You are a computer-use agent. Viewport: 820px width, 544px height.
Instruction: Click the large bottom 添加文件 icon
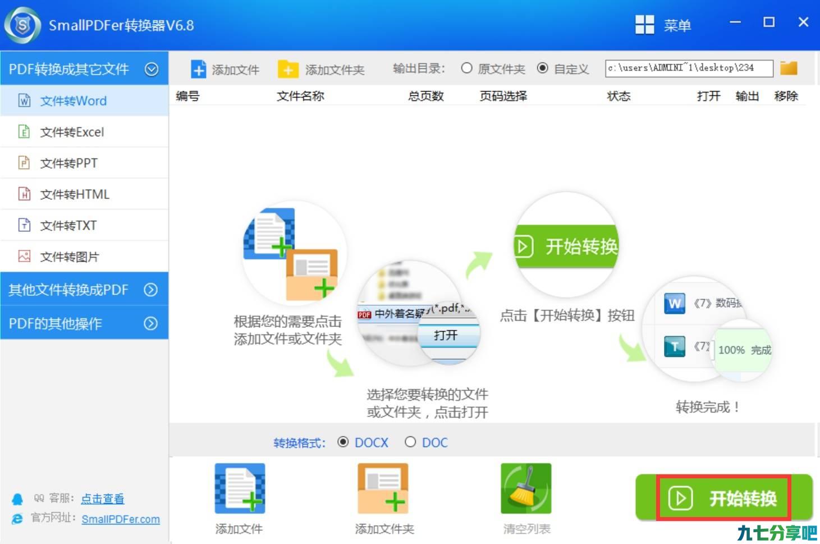point(240,488)
